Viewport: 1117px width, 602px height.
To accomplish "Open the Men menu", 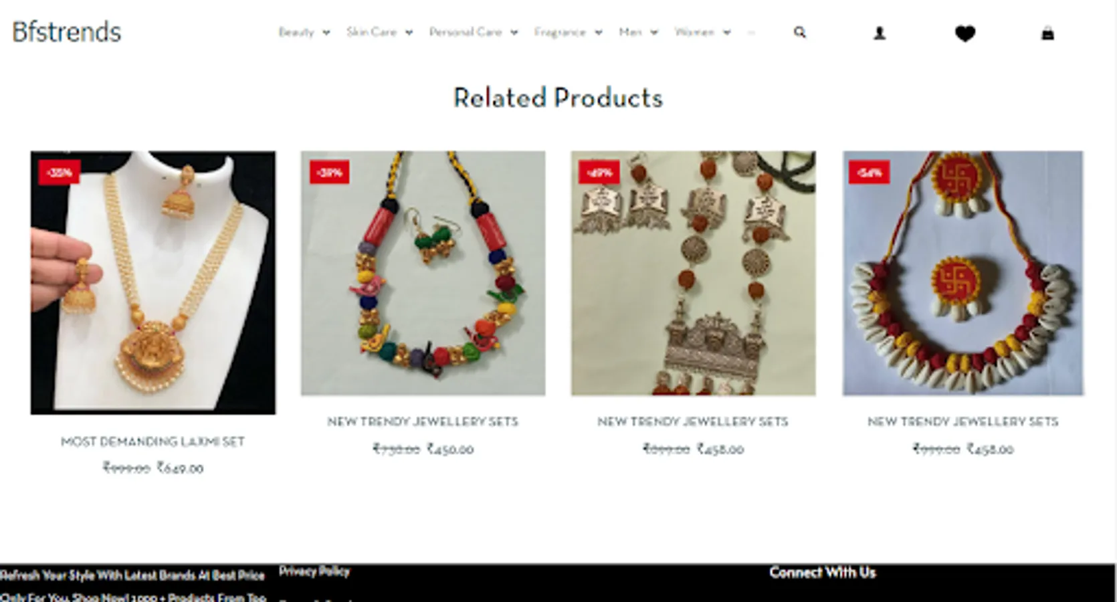I will pyautogui.click(x=638, y=32).
